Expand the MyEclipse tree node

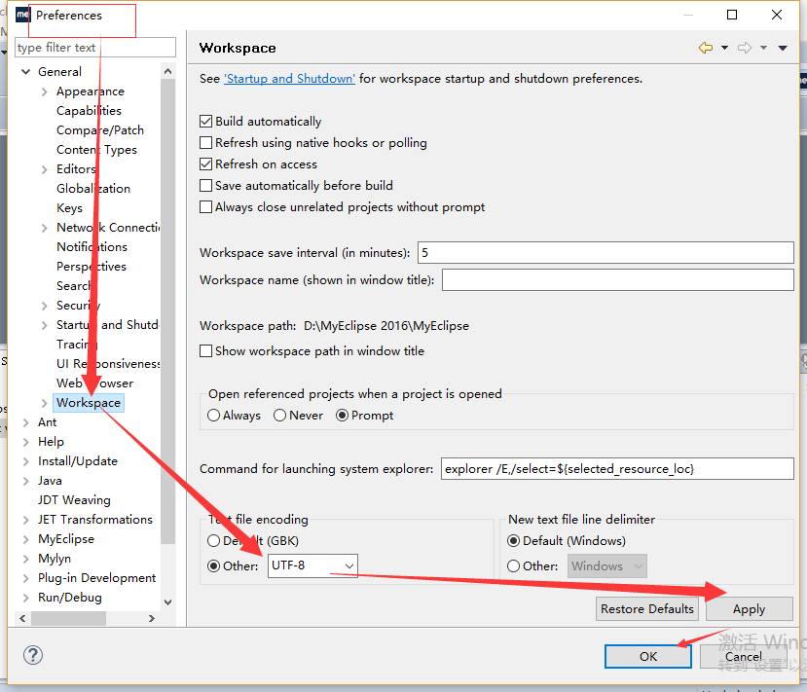click(x=25, y=539)
